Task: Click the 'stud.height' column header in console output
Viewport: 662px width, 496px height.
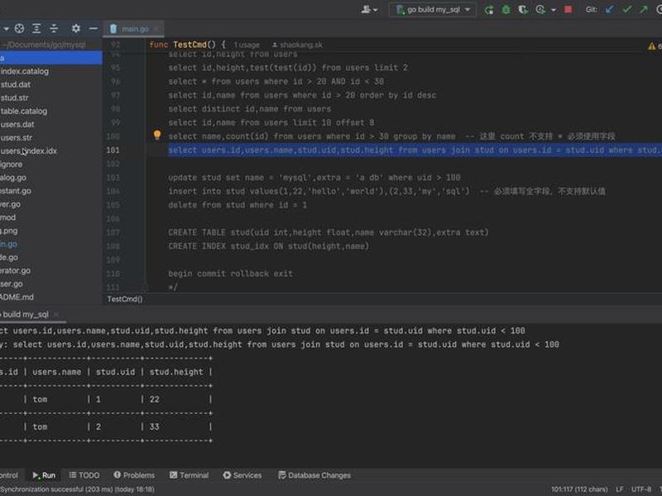Action: (x=176, y=372)
